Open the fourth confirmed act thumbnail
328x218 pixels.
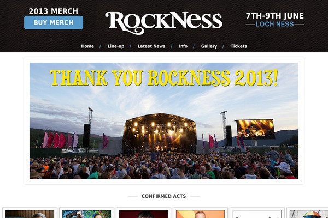pyautogui.click(x=201, y=213)
